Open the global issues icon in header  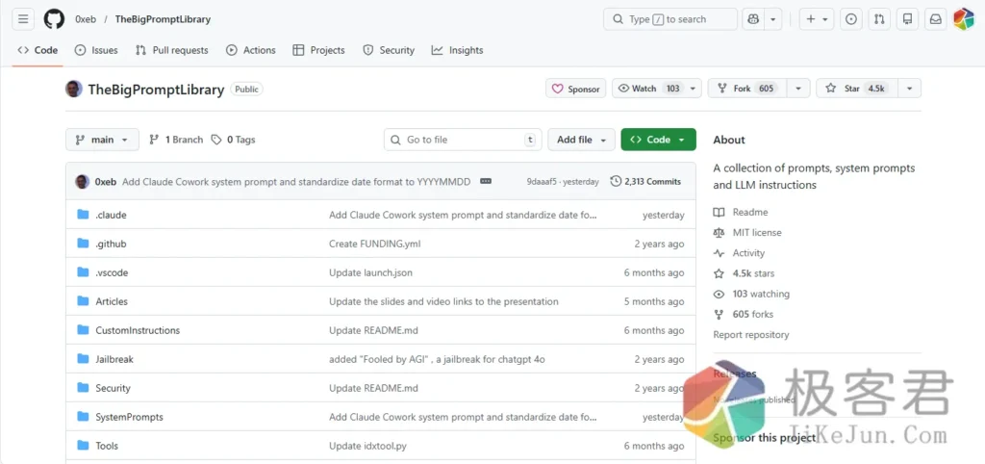[x=851, y=19]
